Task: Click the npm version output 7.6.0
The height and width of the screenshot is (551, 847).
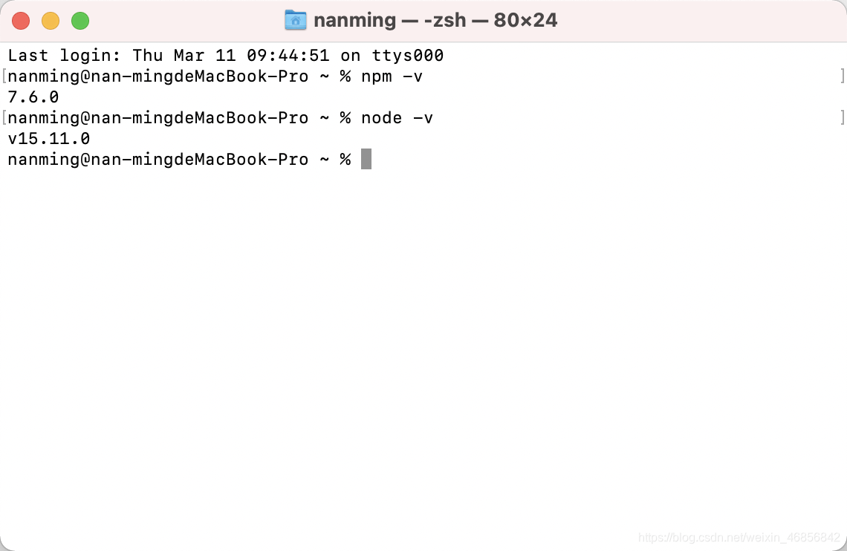Action: pos(33,97)
